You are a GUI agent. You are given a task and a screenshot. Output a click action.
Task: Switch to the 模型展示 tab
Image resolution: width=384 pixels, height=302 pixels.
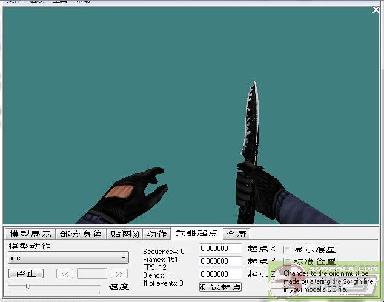click(x=30, y=233)
